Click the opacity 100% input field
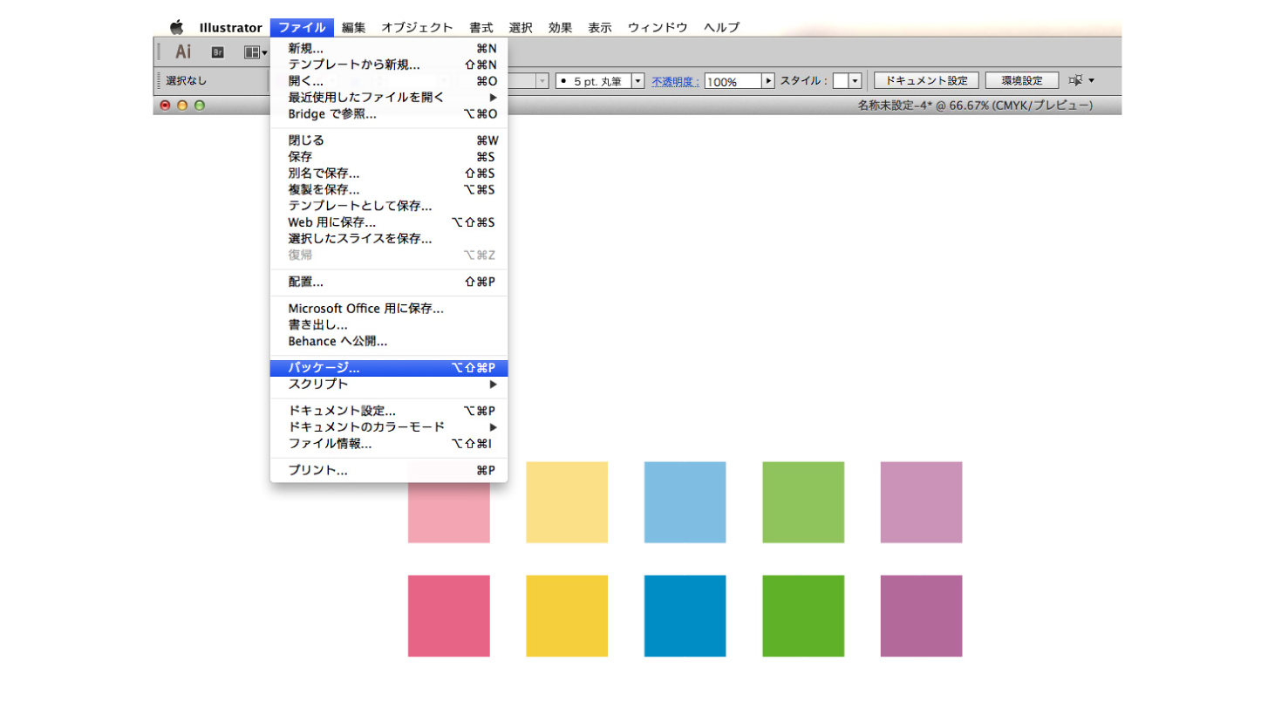 coord(733,81)
